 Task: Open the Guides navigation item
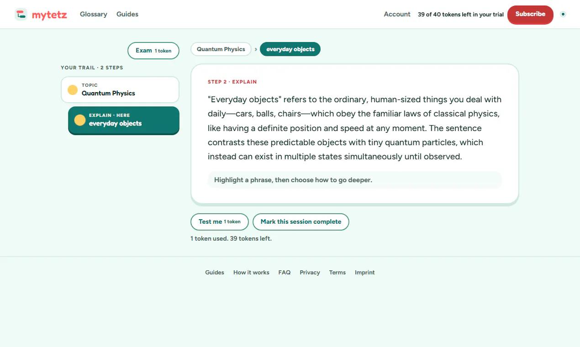click(127, 14)
